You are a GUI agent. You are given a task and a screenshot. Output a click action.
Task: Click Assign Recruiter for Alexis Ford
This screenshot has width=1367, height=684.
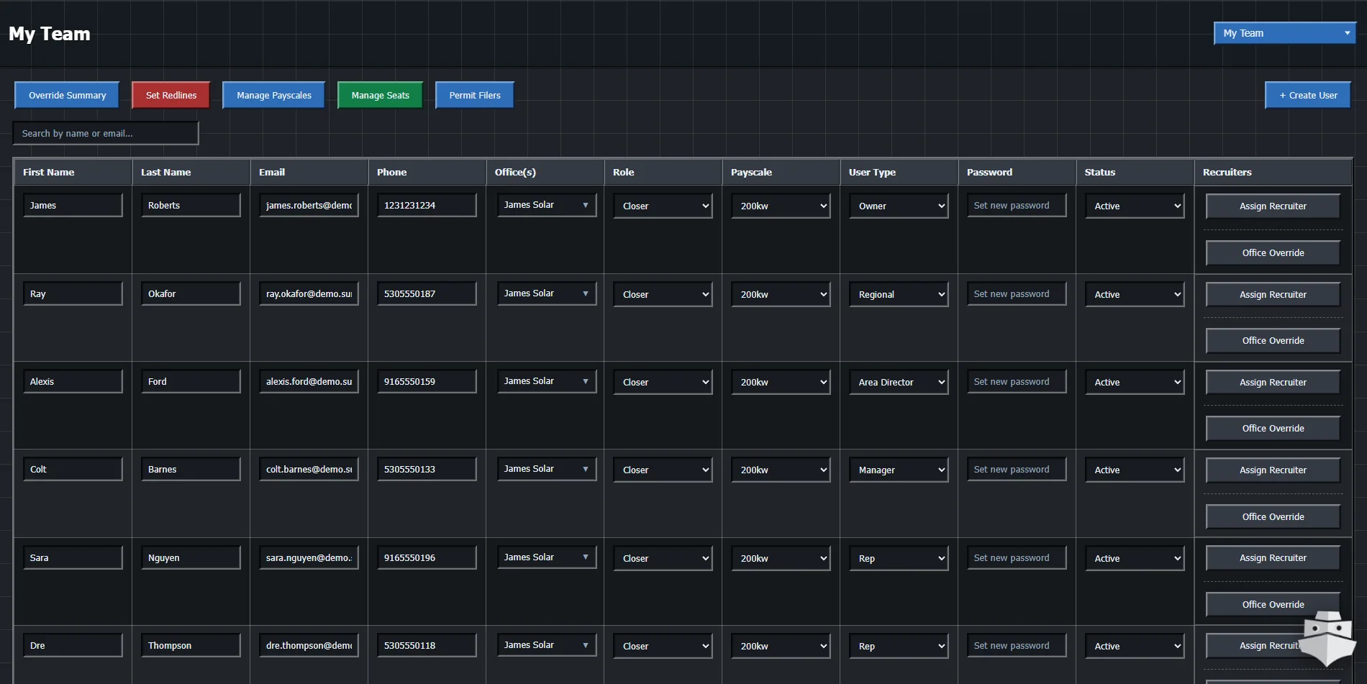tap(1273, 382)
